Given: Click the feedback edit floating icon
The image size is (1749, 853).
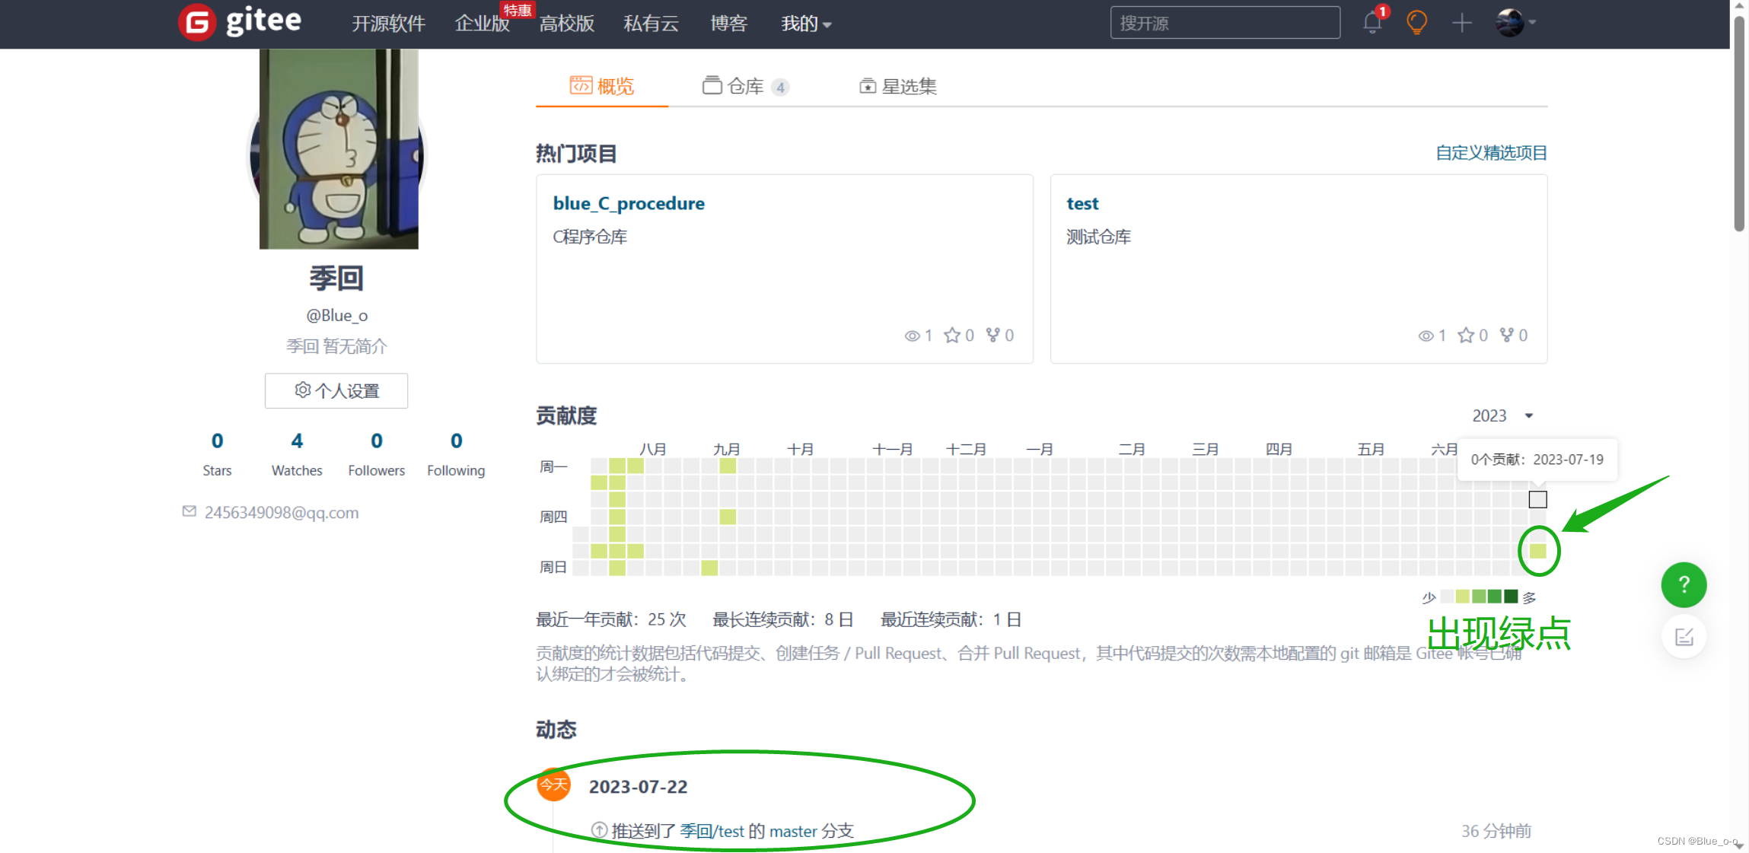Looking at the screenshot, I should click(x=1684, y=637).
